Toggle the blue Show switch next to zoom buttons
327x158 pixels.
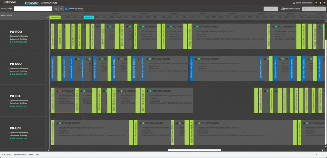point(67,9)
